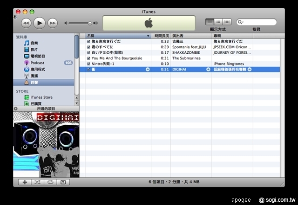The height and width of the screenshot is (205, 298).
Task: Open search magnifier options dropdown
Action: pyautogui.click(x=241, y=22)
